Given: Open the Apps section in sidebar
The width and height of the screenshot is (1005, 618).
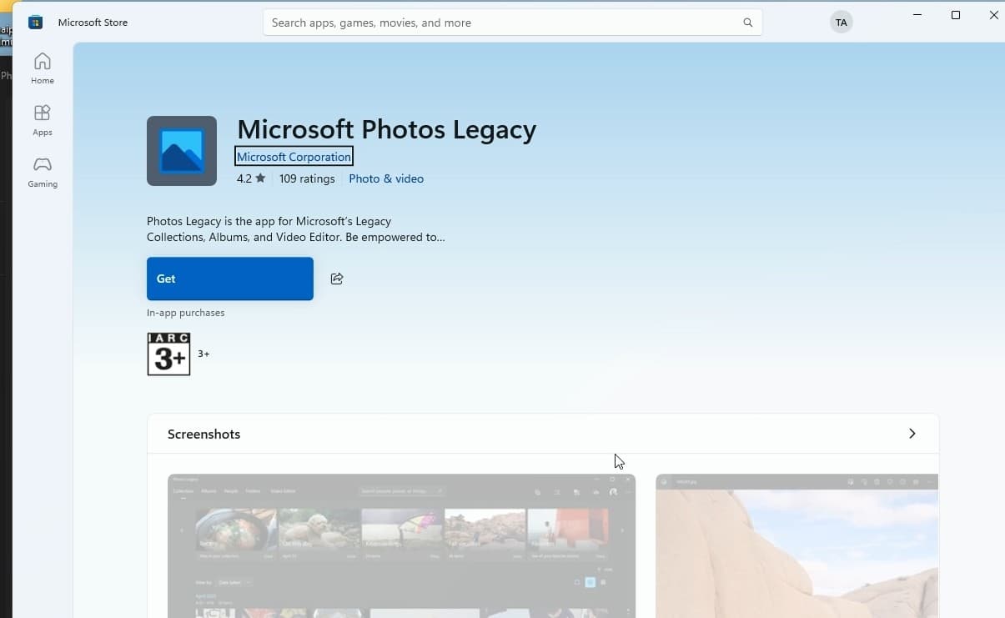Looking at the screenshot, I should pyautogui.click(x=43, y=120).
